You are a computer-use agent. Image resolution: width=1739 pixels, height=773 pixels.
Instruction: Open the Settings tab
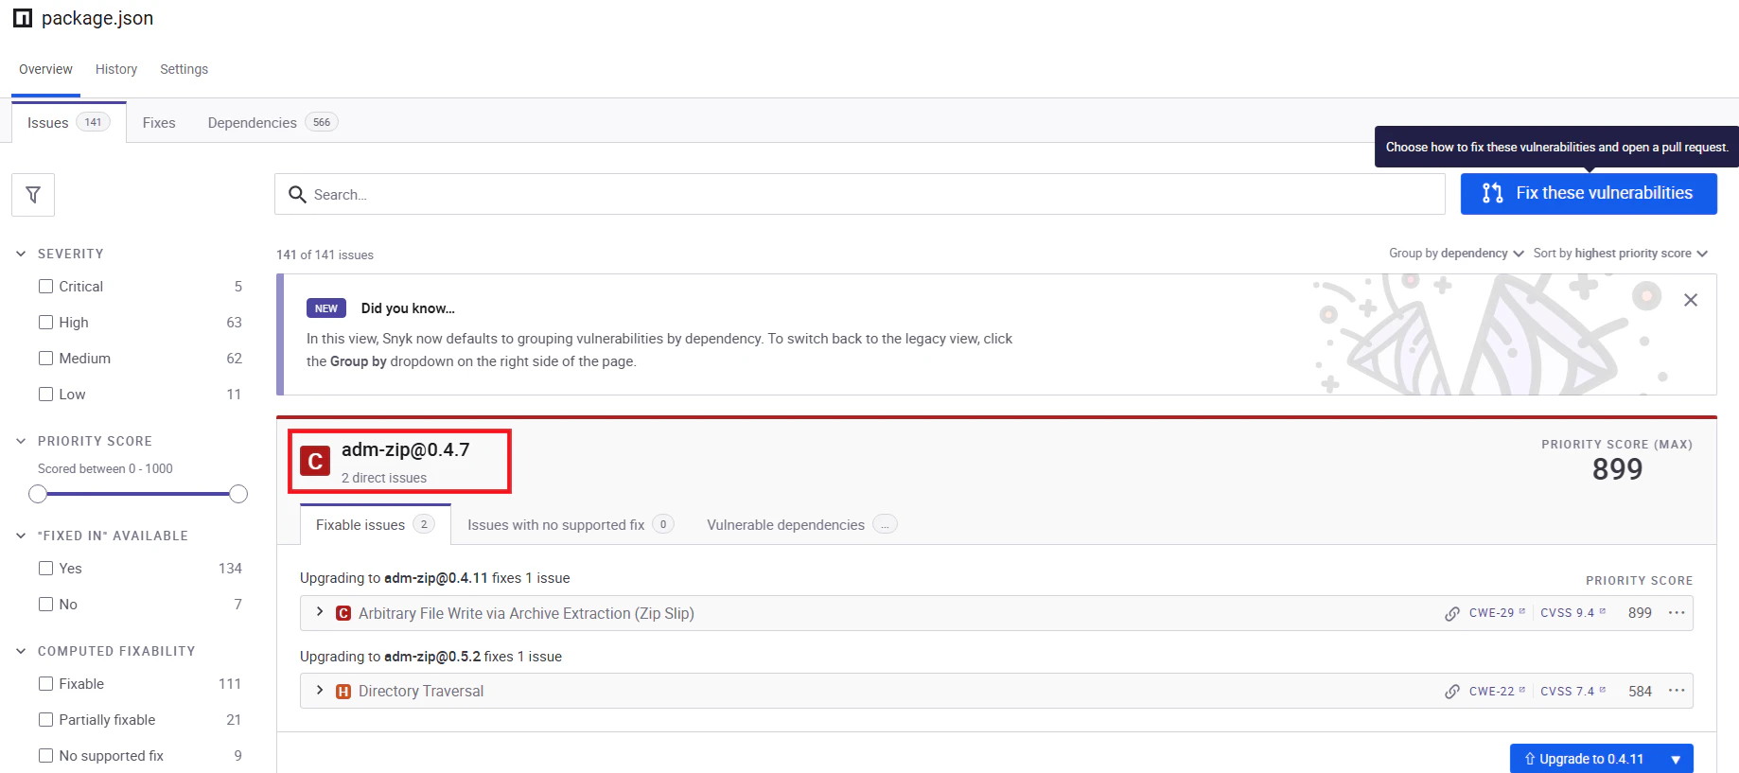(184, 69)
